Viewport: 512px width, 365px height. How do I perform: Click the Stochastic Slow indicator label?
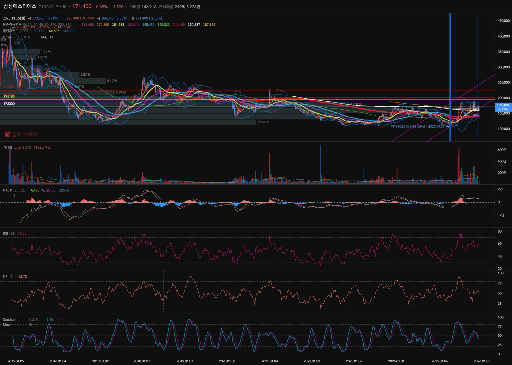[x=11, y=320]
